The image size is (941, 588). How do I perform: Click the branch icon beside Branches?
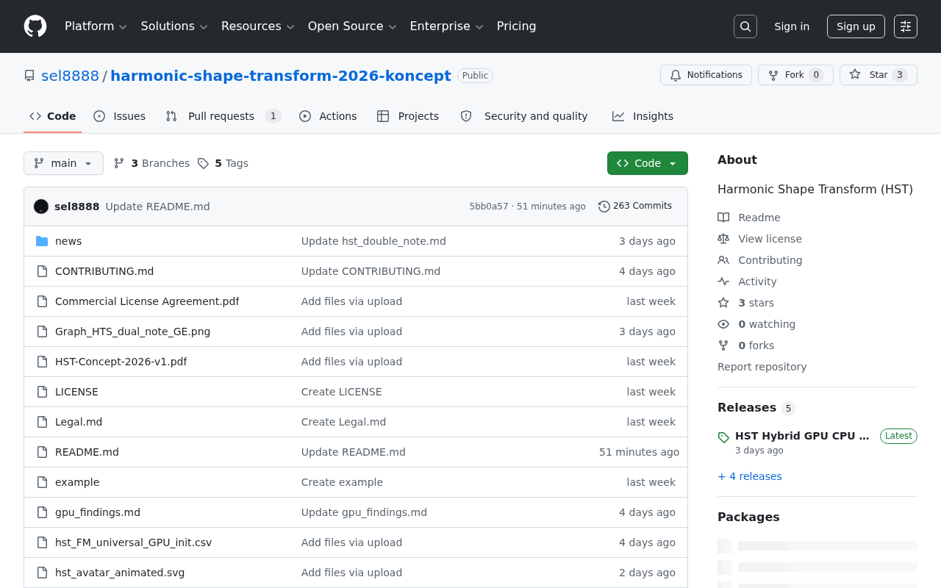point(119,163)
